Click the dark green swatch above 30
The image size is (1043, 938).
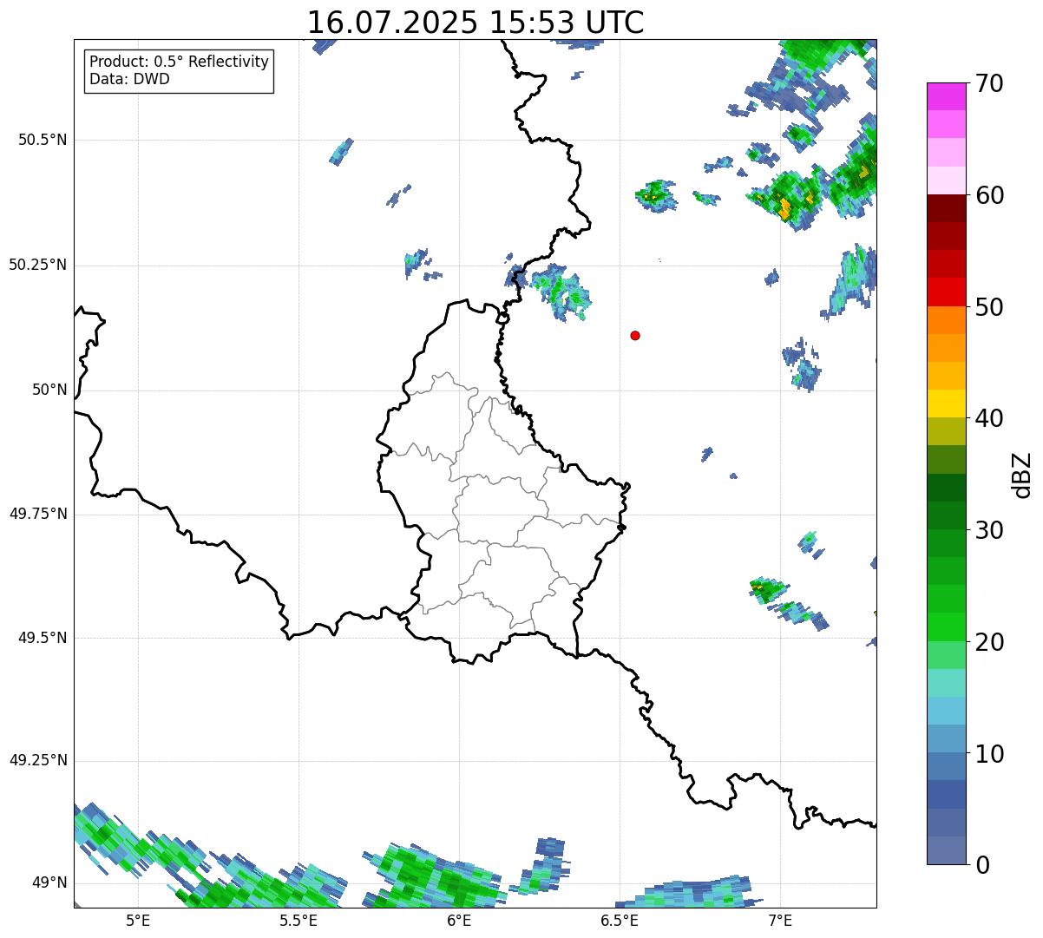(947, 515)
